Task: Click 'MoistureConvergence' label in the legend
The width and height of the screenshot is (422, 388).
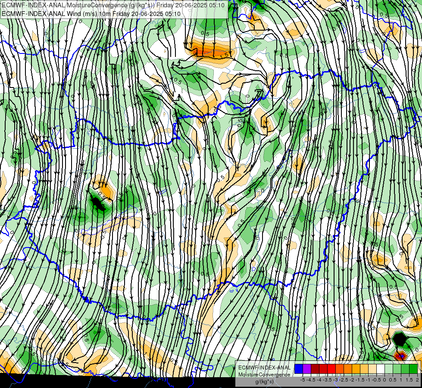Action: pyautogui.click(x=264, y=375)
